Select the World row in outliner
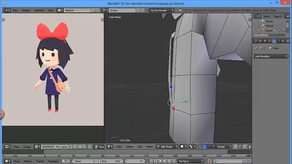Viewport: 292px width, 164px height. pos(269,26)
